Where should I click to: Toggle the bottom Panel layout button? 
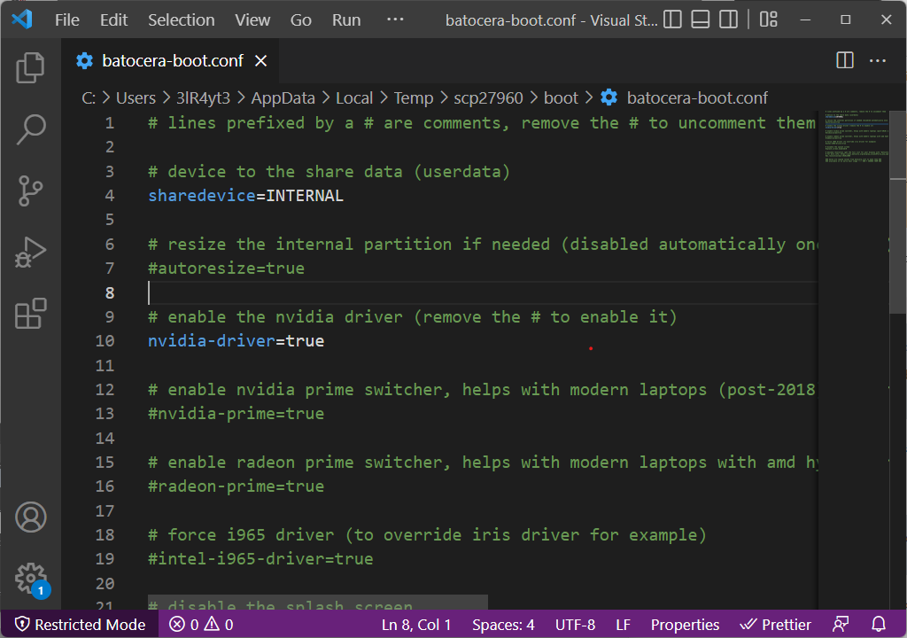pyautogui.click(x=700, y=19)
